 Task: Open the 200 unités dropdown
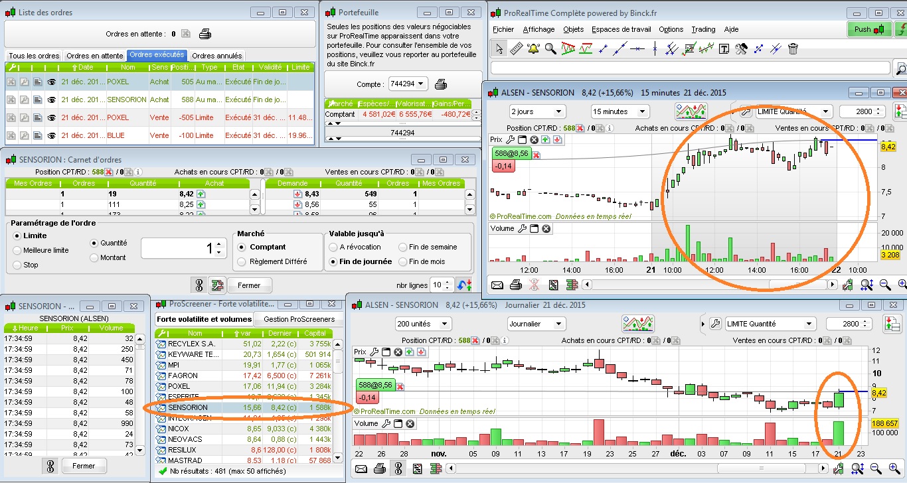pos(423,324)
